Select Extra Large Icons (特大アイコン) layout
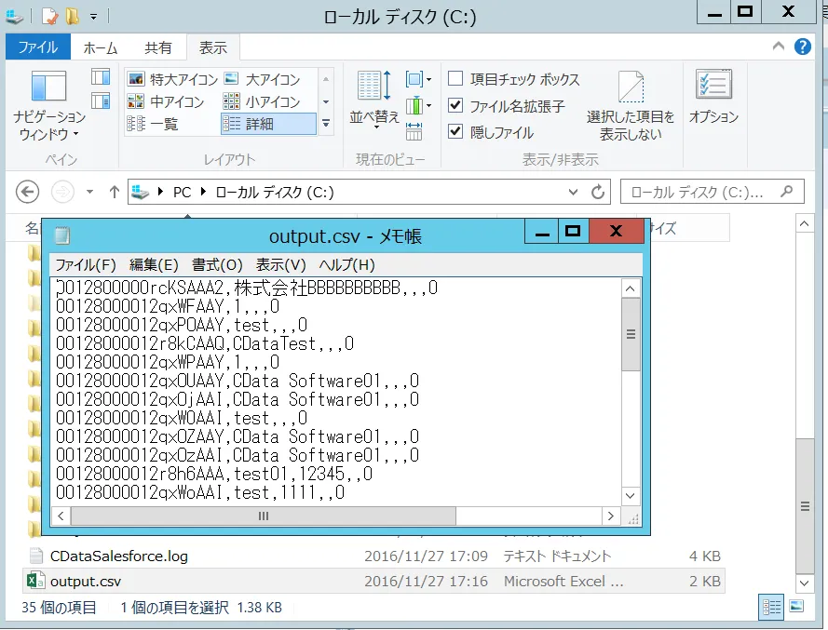Viewport: 828px width, 630px height. click(172, 79)
